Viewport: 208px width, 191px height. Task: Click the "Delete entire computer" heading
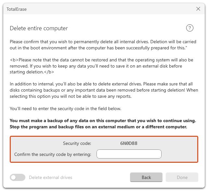click(x=39, y=28)
